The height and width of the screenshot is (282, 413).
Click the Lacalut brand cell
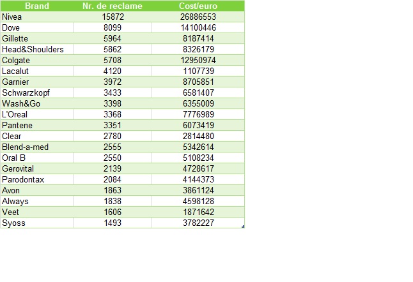tap(15, 71)
